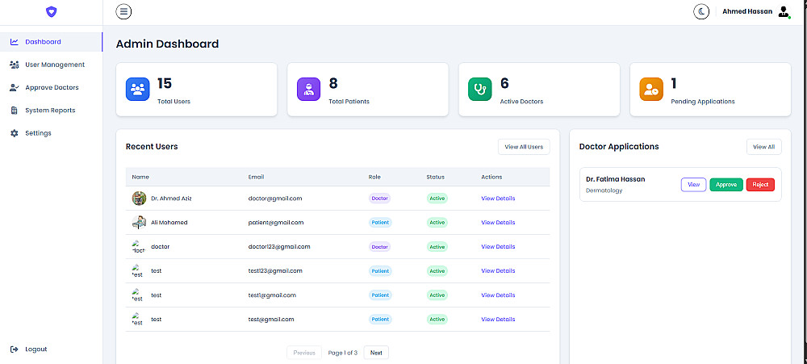Viewport: 807px width, 364px height.
Task: Click the orange Pending Applications icon
Action: (x=651, y=89)
